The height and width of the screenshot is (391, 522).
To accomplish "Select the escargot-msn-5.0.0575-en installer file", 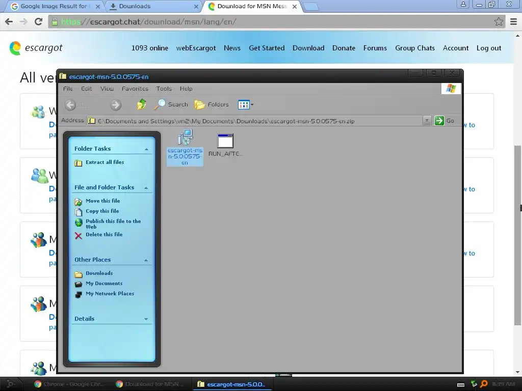I will [185, 147].
